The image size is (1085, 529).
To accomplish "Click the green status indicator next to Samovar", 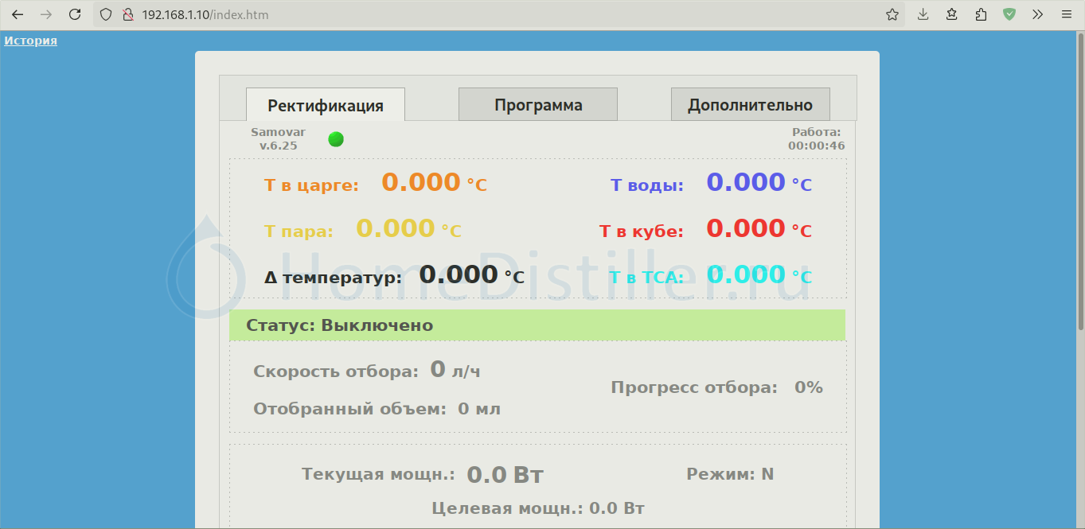I will click(336, 139).
